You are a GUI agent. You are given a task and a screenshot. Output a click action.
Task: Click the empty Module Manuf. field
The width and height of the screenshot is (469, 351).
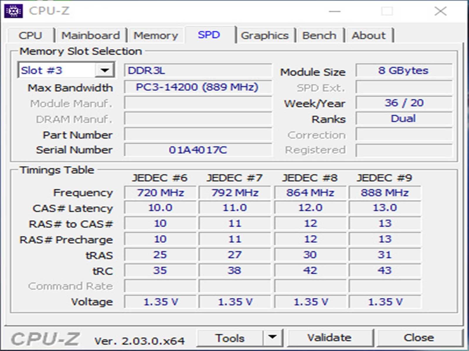pyautogui.click(x=198, y=103)
